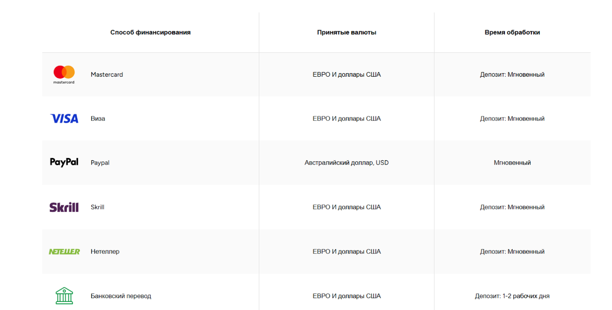Click the Австралийский доллар, USD cell
The image size is (612, 310).
(347, 163)
